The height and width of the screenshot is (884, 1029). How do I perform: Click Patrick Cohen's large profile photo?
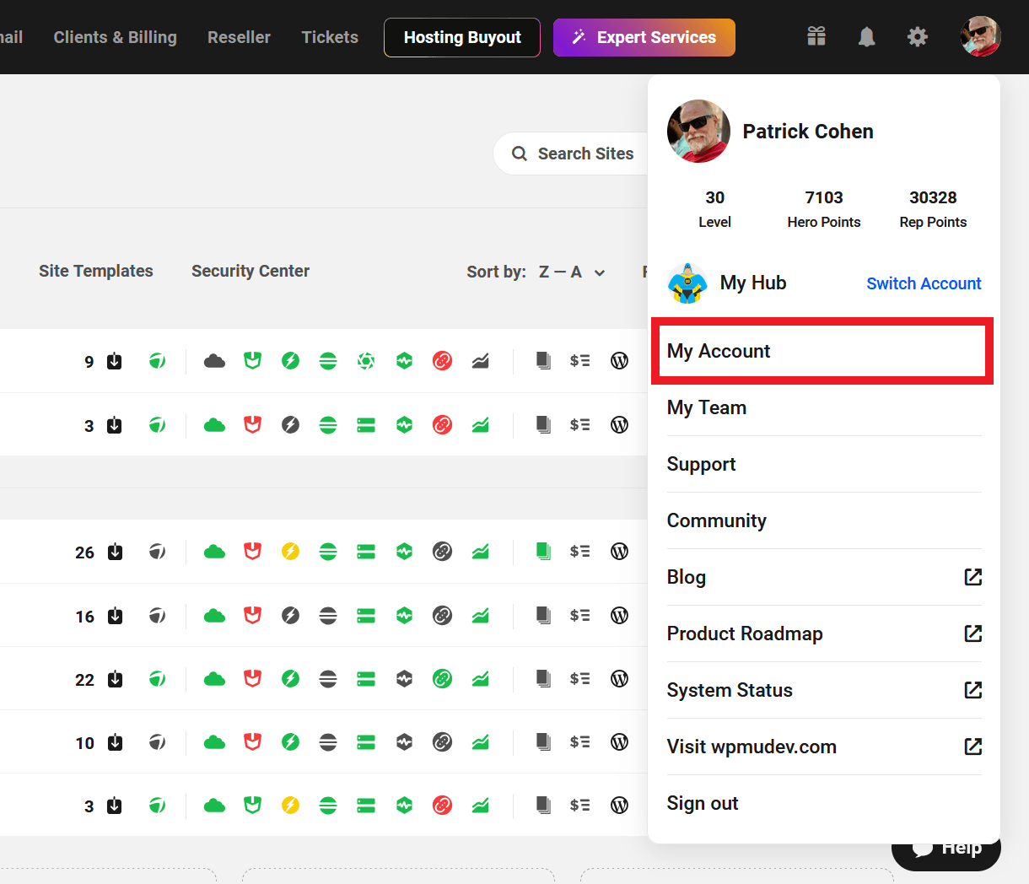[x=698, y=131]
